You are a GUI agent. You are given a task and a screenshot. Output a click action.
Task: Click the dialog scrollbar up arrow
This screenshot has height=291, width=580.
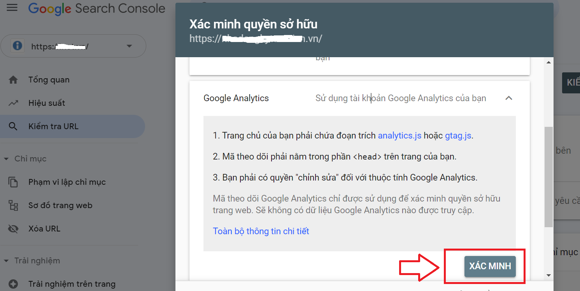[x=549, y=62]
